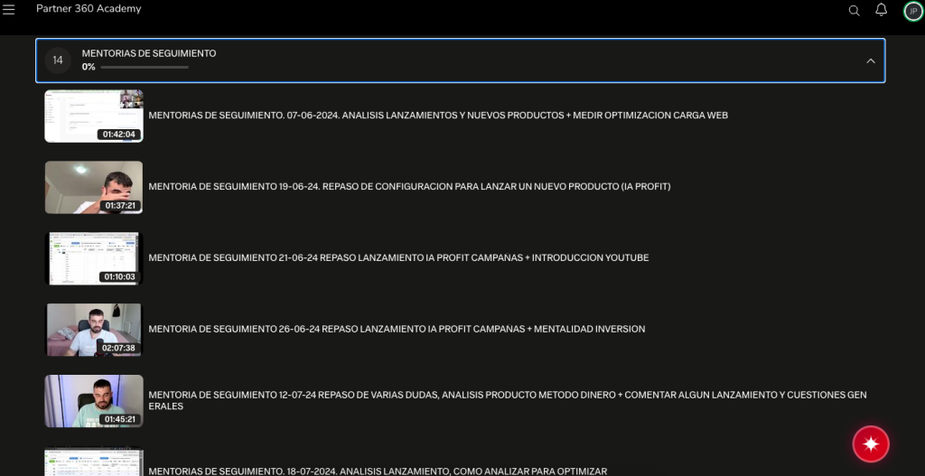Click the 01:10:03 duration badge
Image resolution: width=925 pixels, height=476 pixels.
coord(120,276)
